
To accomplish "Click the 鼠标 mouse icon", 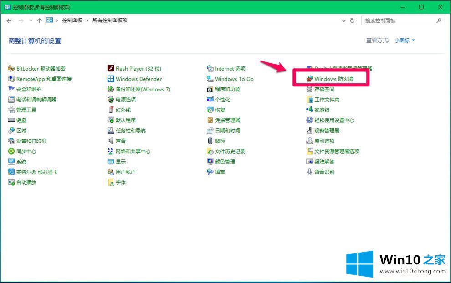I will [x=210, y=141].
